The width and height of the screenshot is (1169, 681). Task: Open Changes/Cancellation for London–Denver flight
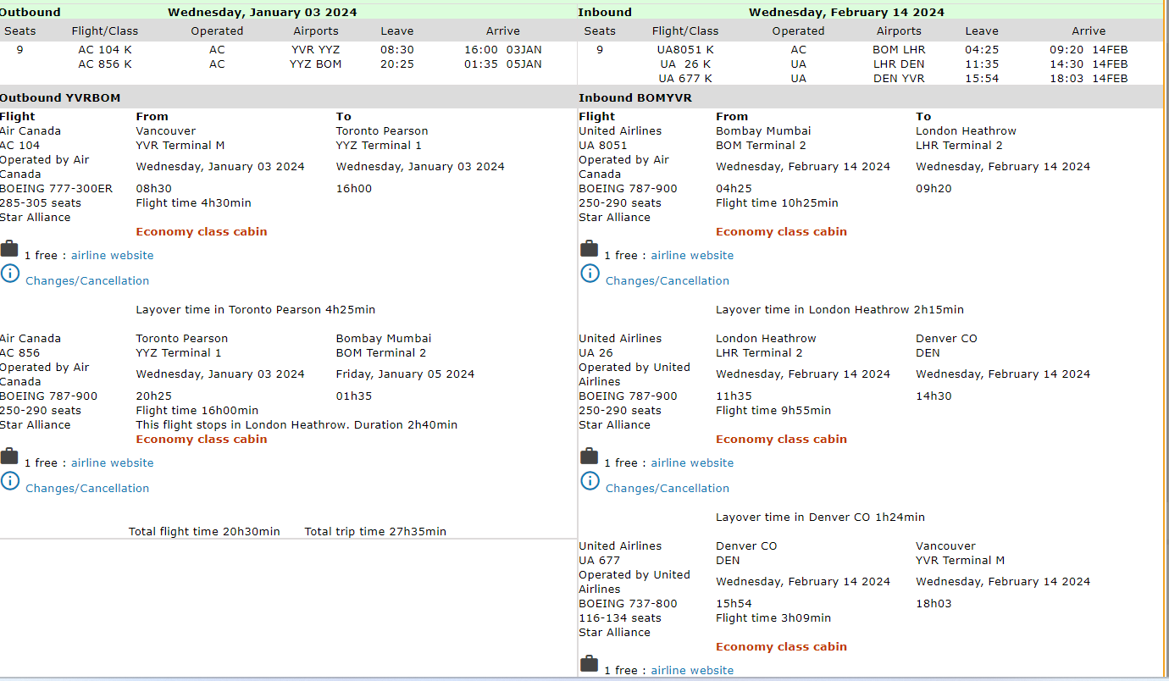click(668, 489)
